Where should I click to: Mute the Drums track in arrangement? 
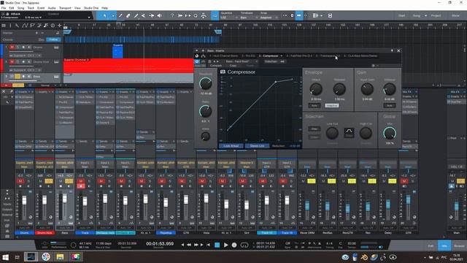[12, 47]
